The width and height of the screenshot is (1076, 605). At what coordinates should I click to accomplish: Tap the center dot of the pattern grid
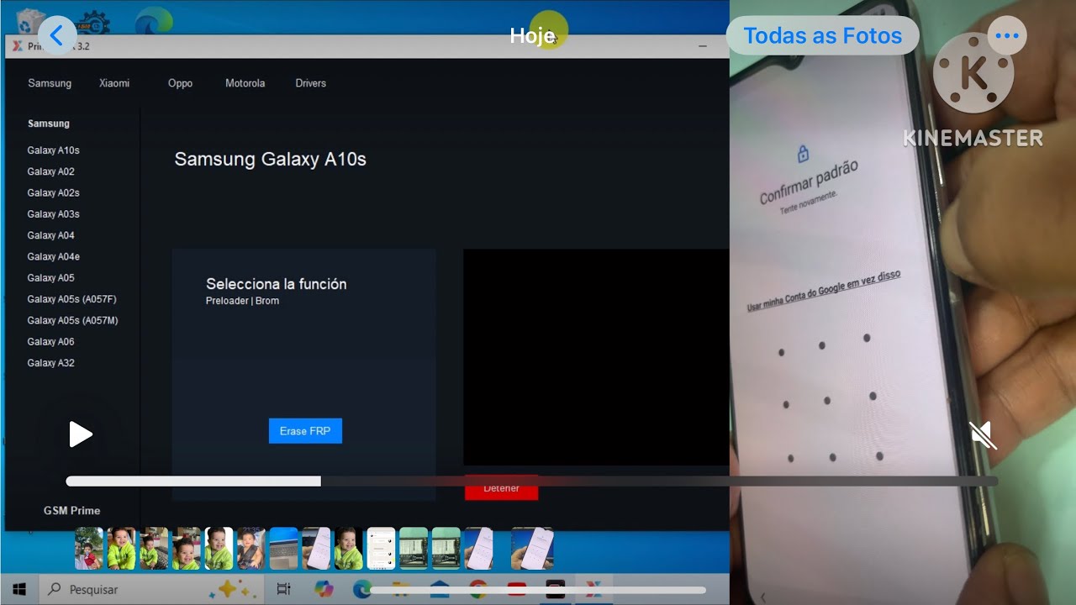(x=827, y=401)
